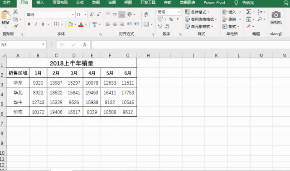Apply borders with the border icon

coord(57,24)
